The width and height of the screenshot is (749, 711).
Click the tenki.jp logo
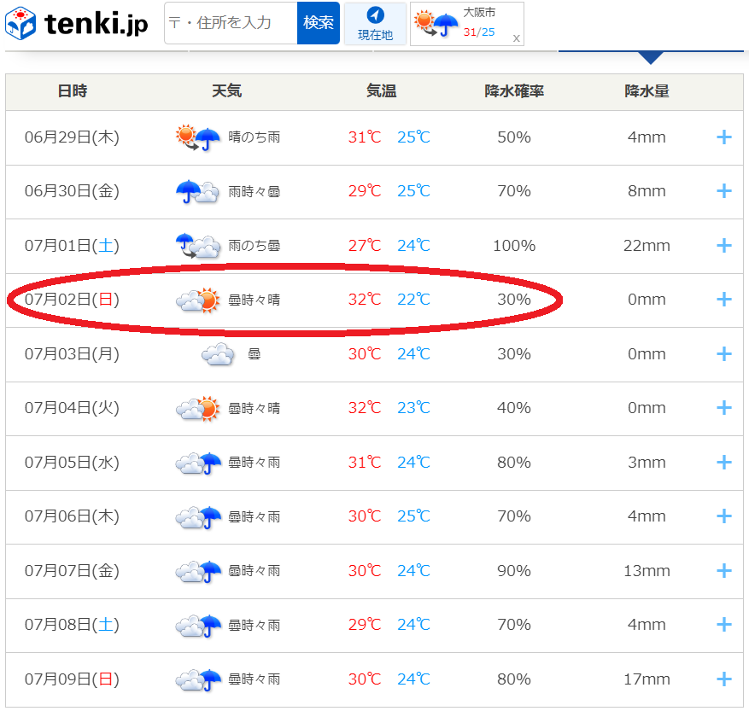click(76, 23)
